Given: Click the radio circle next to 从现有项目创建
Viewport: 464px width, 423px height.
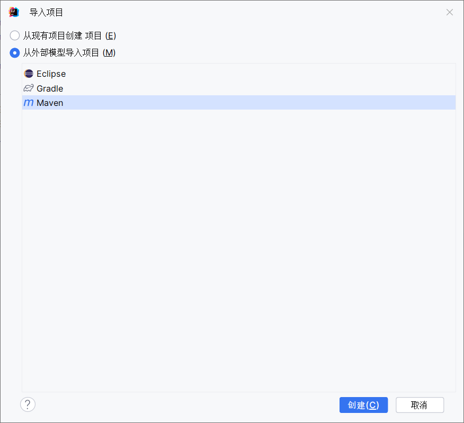Looking at the screenshot, I should 14,35.
